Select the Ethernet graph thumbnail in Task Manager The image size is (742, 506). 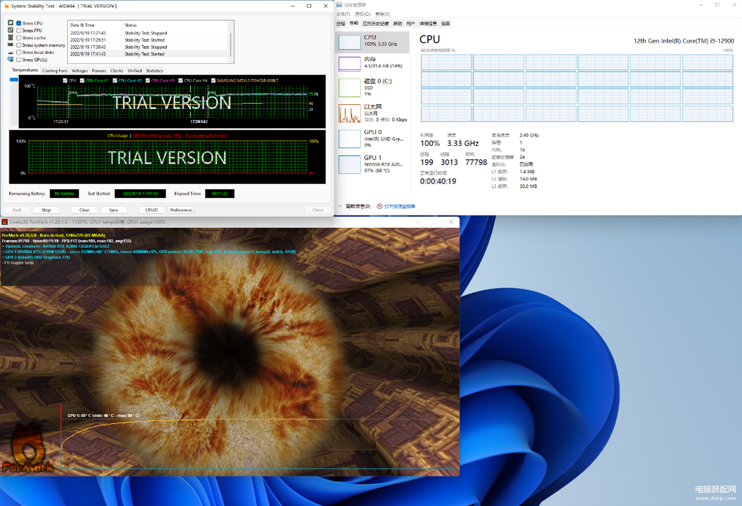(349, 113)
